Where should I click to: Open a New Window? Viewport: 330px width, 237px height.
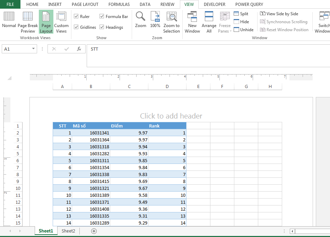pos(192,22)
